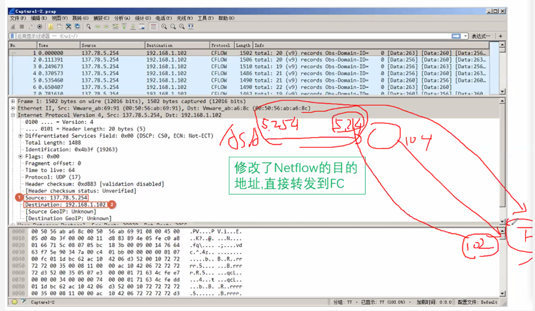Jump to the last packet
Screen dimensions: 535x311
click(133, 27)
